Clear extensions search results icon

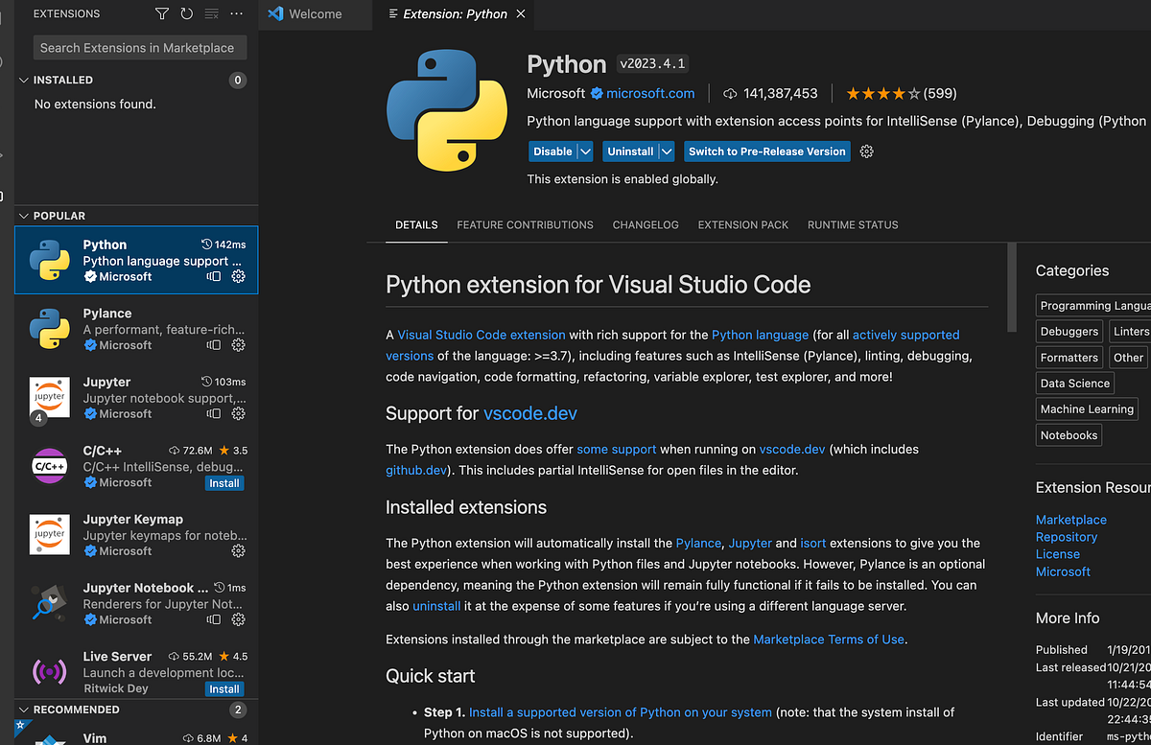coord(211,14)
